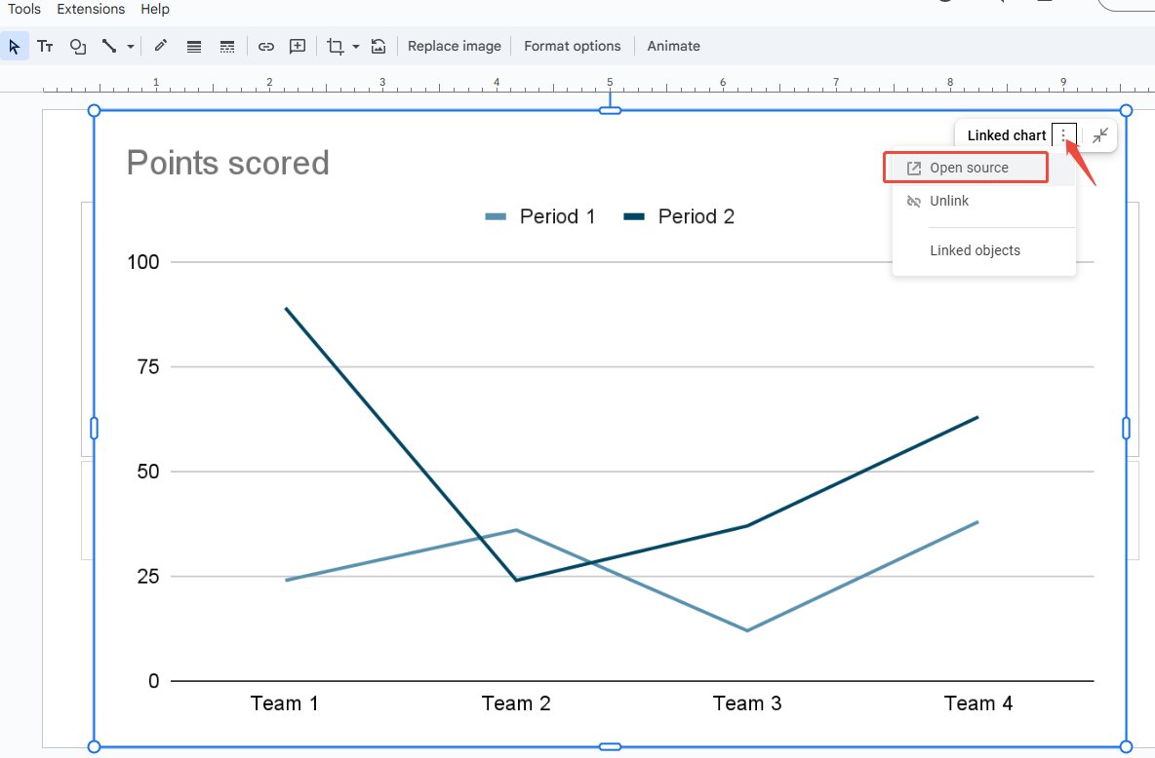Expand the crop mask dropdown arrow
Screen dimensions: 1155x758
[354, 46]
